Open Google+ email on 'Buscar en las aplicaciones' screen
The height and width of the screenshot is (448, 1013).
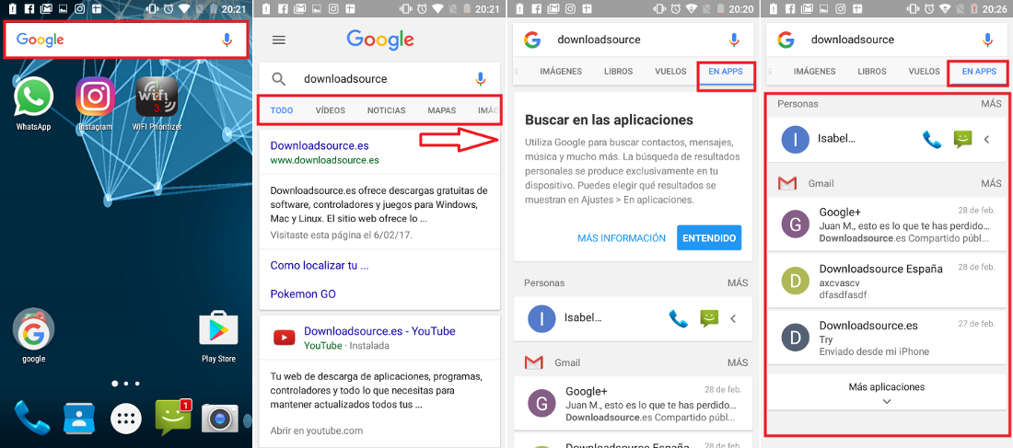pyautogui.click(x=634, y=404)
